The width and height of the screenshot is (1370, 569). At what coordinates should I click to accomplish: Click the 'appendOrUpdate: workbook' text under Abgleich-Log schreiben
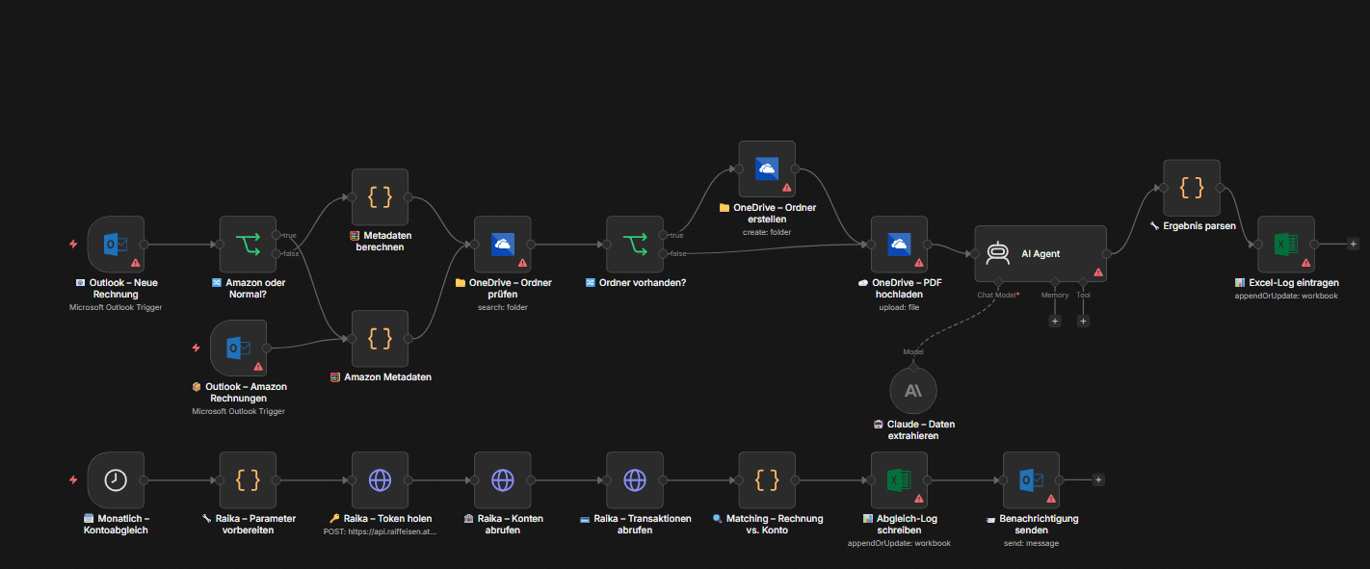click(x=899, y=543)
